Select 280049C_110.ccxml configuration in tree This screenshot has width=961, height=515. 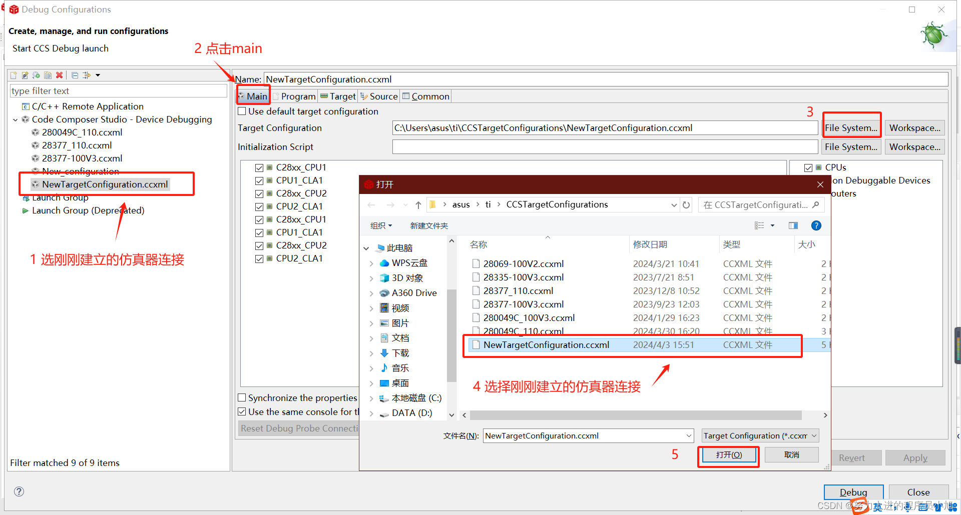82,132
